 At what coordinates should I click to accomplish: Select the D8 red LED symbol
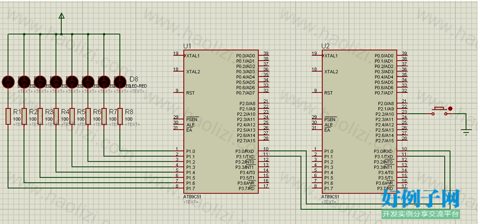[x=120, y=82]
